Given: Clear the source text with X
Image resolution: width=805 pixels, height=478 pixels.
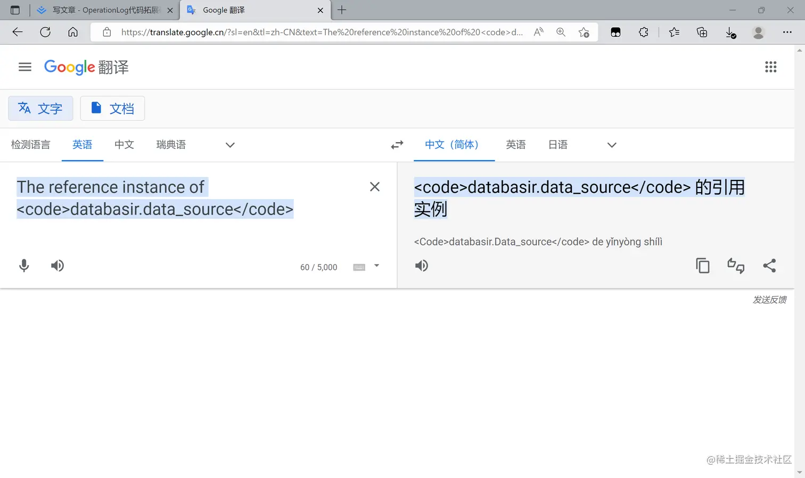Looking at the screenshot, I should tap(375, 187).
